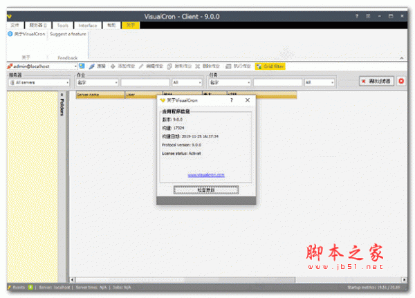Click the horizontal scrollbar right arrow
This screenshot has width=415, height=298.
[x=404, y=279]
